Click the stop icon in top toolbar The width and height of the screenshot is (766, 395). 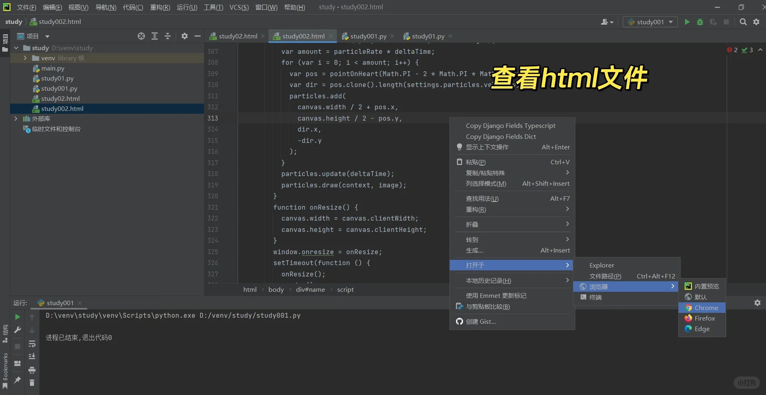pos(726,22)
